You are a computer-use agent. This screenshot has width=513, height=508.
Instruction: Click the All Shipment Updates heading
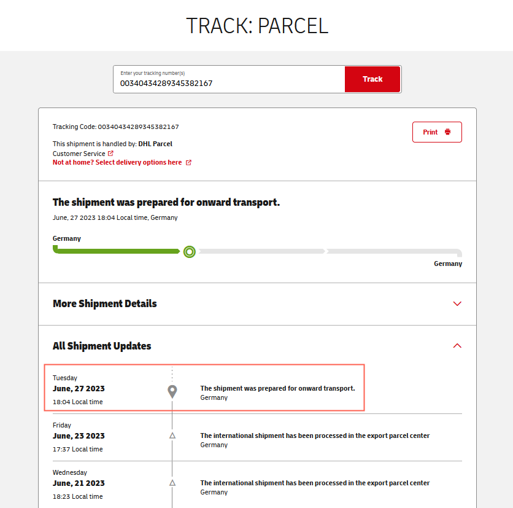pyautogui.click(x=102, y=346)
